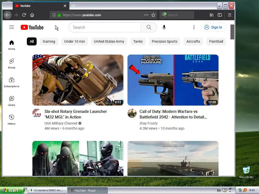This screenshot has width=259, height=194.
Task: Open the browser hamburger menu
Action: (x=230, y=15)
